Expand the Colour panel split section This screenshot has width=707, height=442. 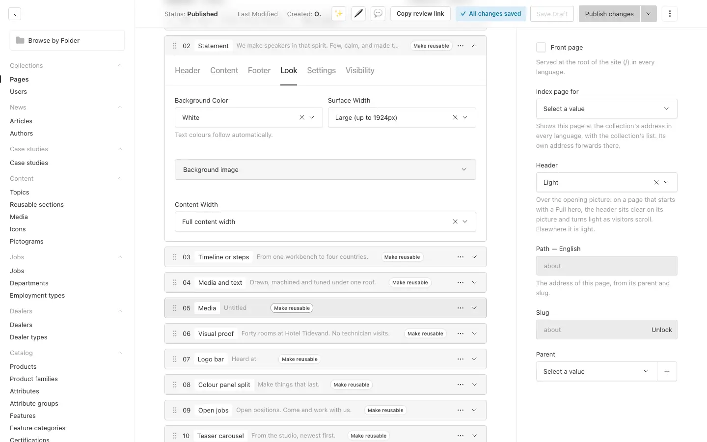tap(474, 385)
